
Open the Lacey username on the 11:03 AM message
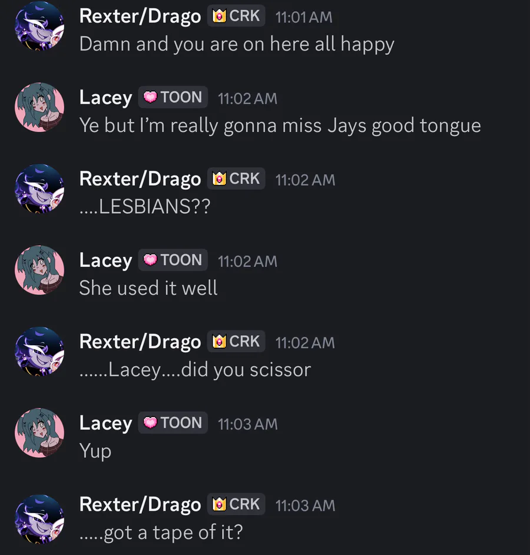point(105,424)
